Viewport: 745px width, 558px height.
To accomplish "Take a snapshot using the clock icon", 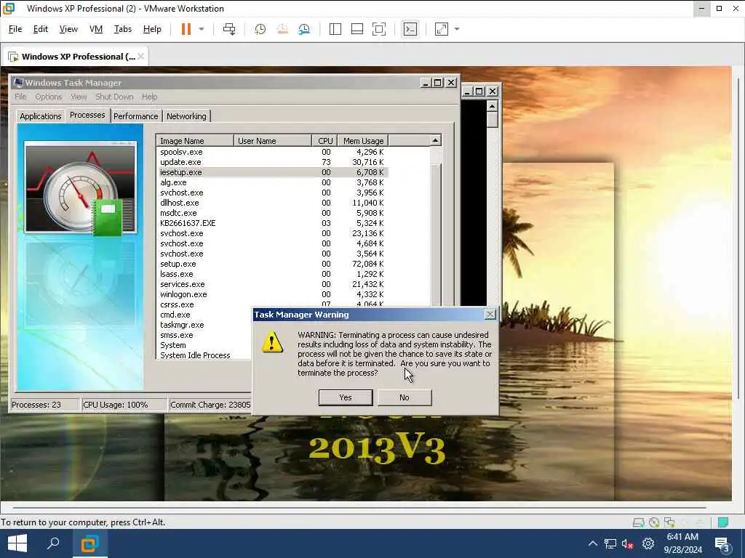I will click(x=260, y=29).
